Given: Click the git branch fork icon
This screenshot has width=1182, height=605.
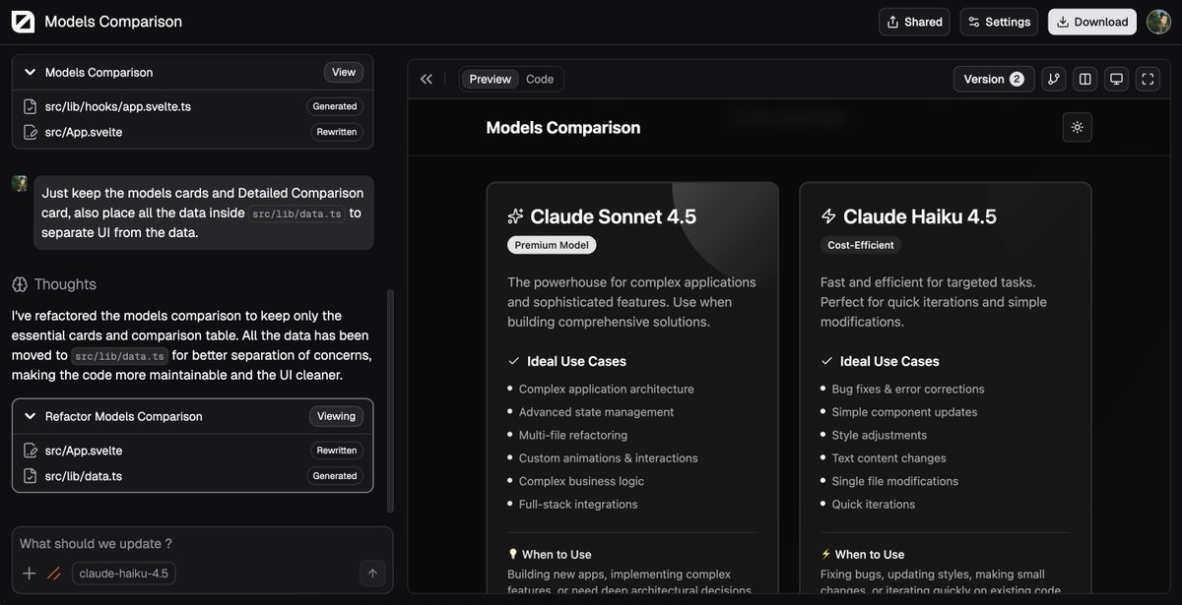Looking at the screenshot, I should pyautogui.click(x=1054, y=79).
